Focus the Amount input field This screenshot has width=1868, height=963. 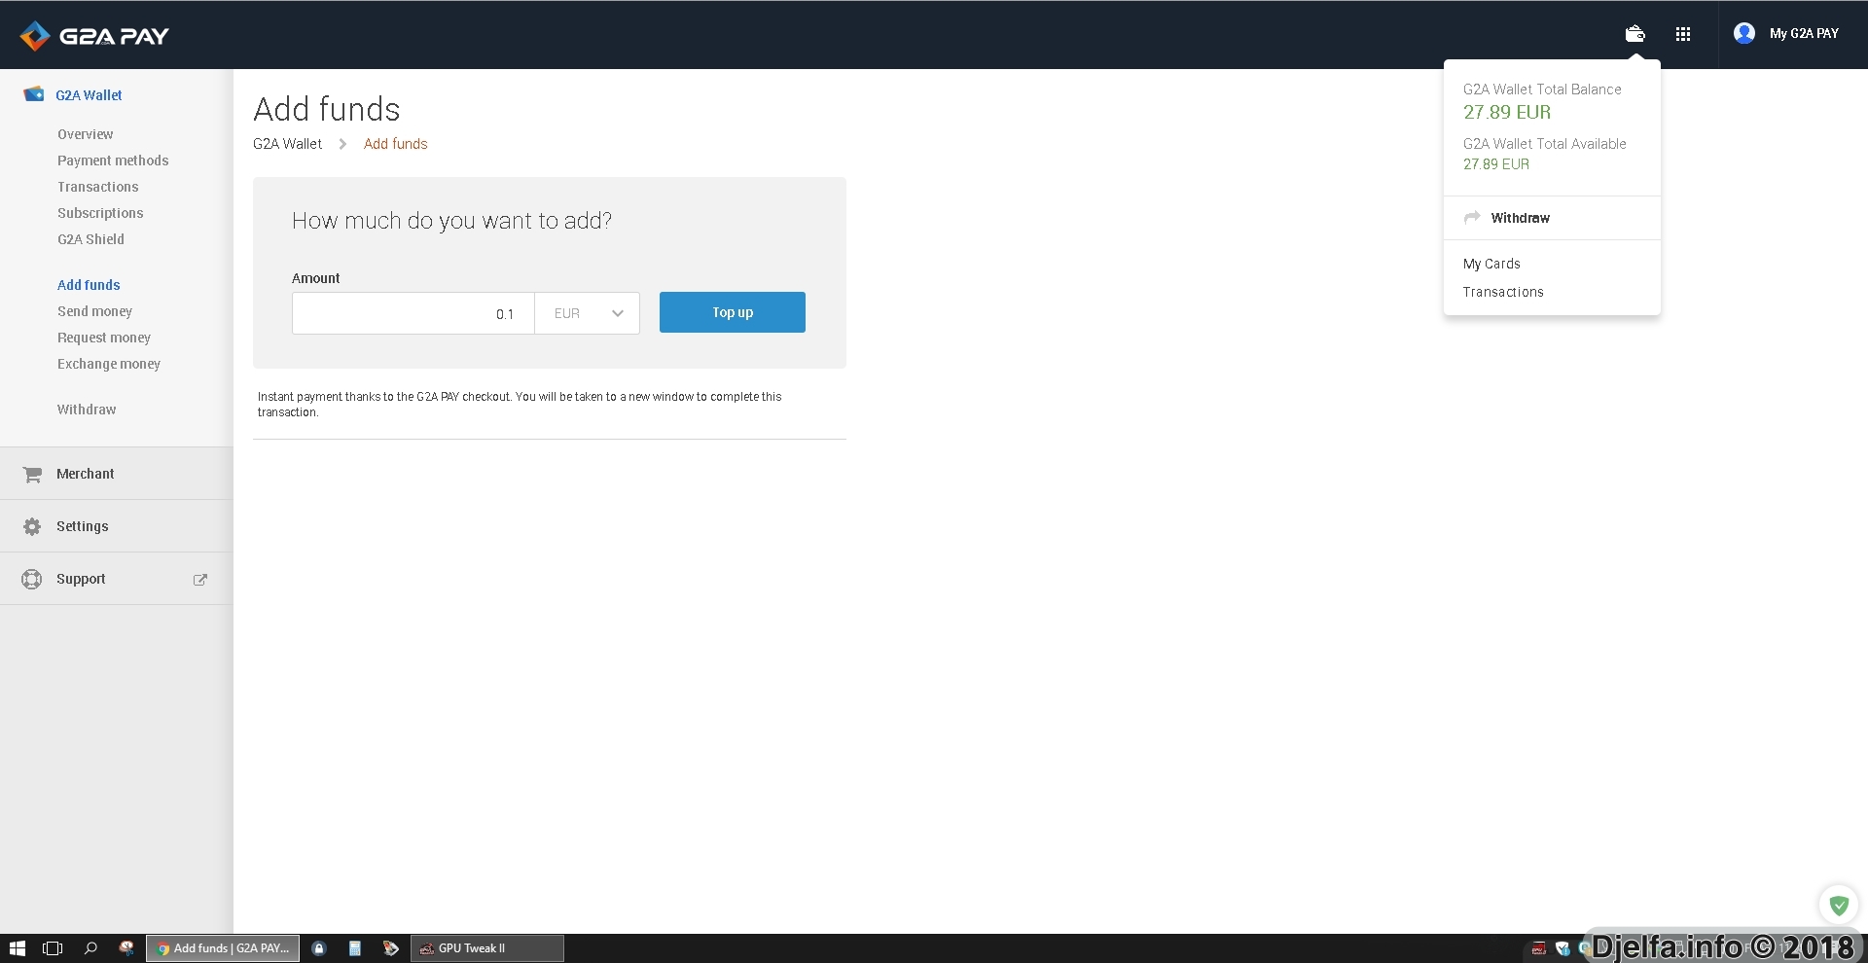click(x=413, y=313)
